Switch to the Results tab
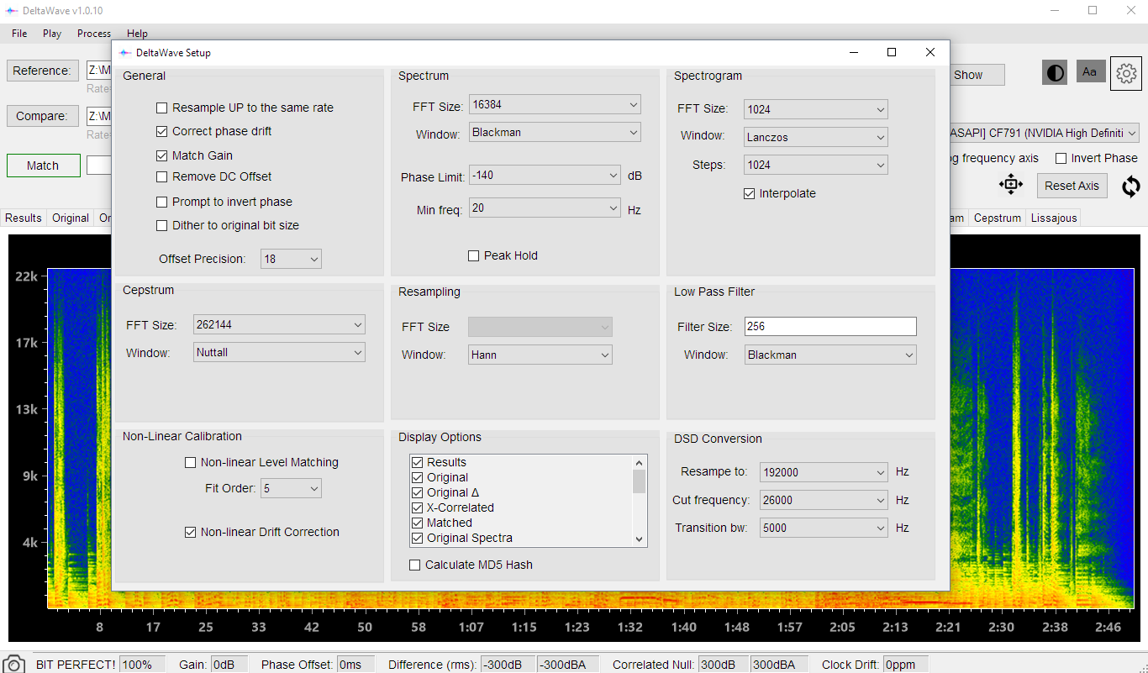 click(24, 218)
